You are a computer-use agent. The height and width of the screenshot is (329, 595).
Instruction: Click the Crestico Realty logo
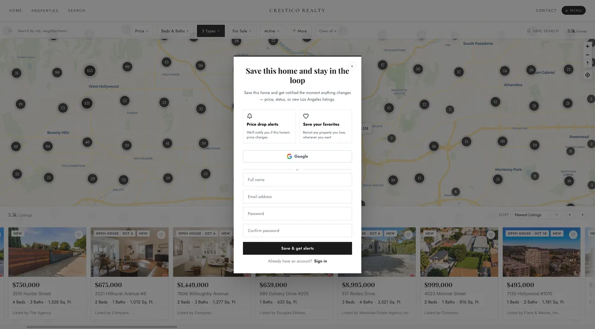click(297, 10)
